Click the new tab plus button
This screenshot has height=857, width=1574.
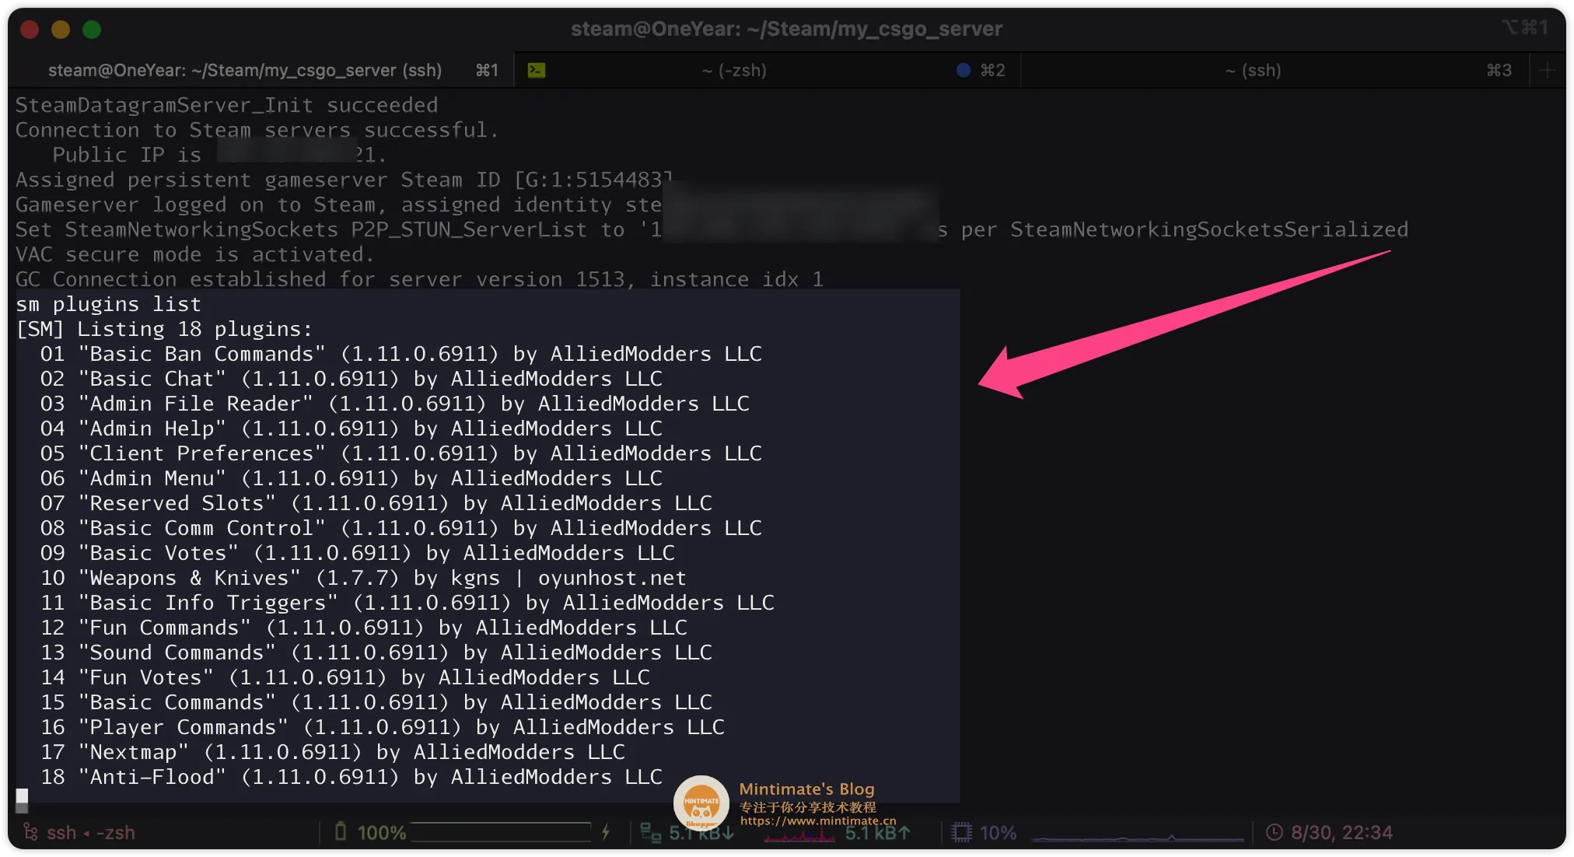point(1548,70)
